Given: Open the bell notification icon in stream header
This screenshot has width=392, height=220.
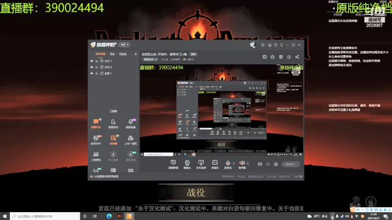Looking at the screenshot, I should click(x=288, y=57).
